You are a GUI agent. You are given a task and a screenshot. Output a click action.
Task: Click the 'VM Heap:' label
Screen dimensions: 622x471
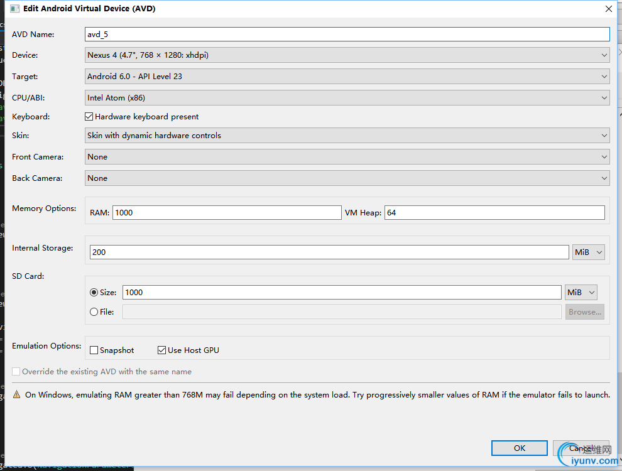[363, 213]
